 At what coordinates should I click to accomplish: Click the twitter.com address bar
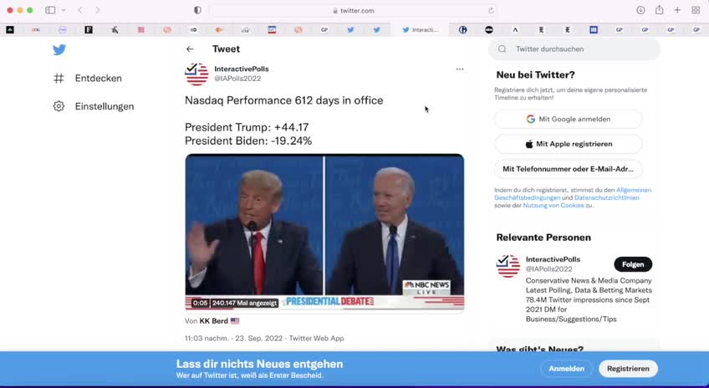point(353,10)
